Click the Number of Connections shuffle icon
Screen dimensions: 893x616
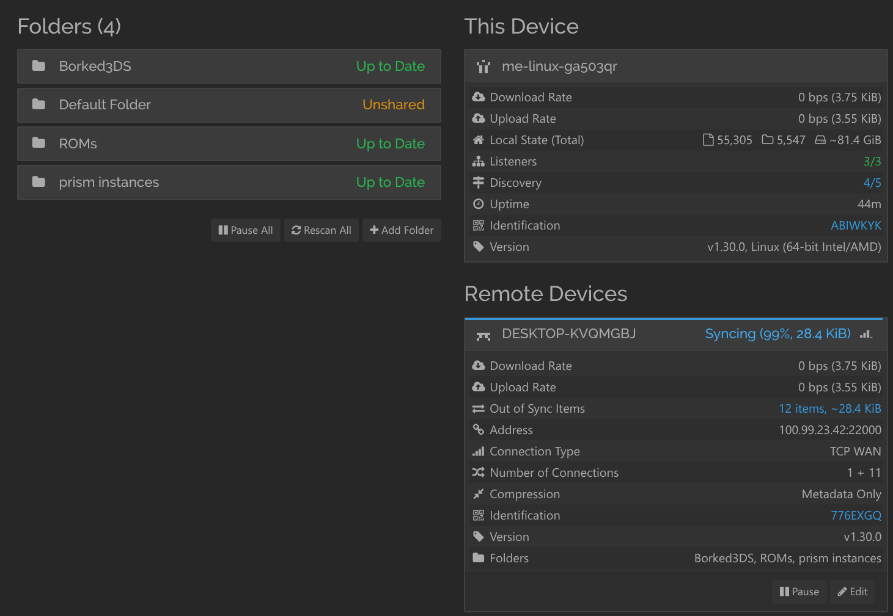click(479, 473)
